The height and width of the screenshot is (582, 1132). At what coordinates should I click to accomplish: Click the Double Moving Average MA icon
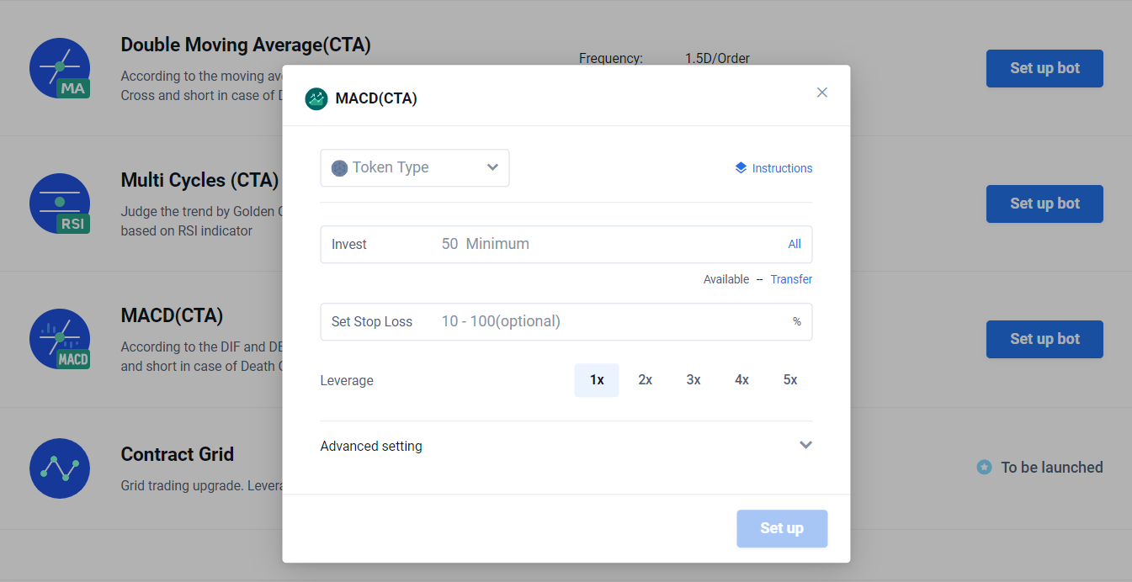click(x=60, y=68)
